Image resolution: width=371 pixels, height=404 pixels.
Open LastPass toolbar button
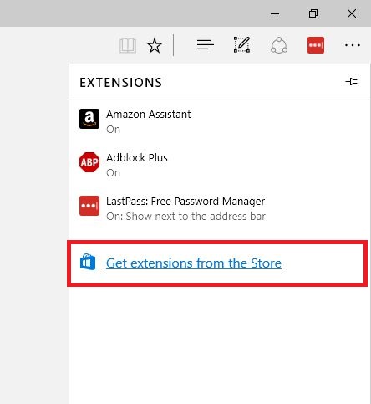316,45
